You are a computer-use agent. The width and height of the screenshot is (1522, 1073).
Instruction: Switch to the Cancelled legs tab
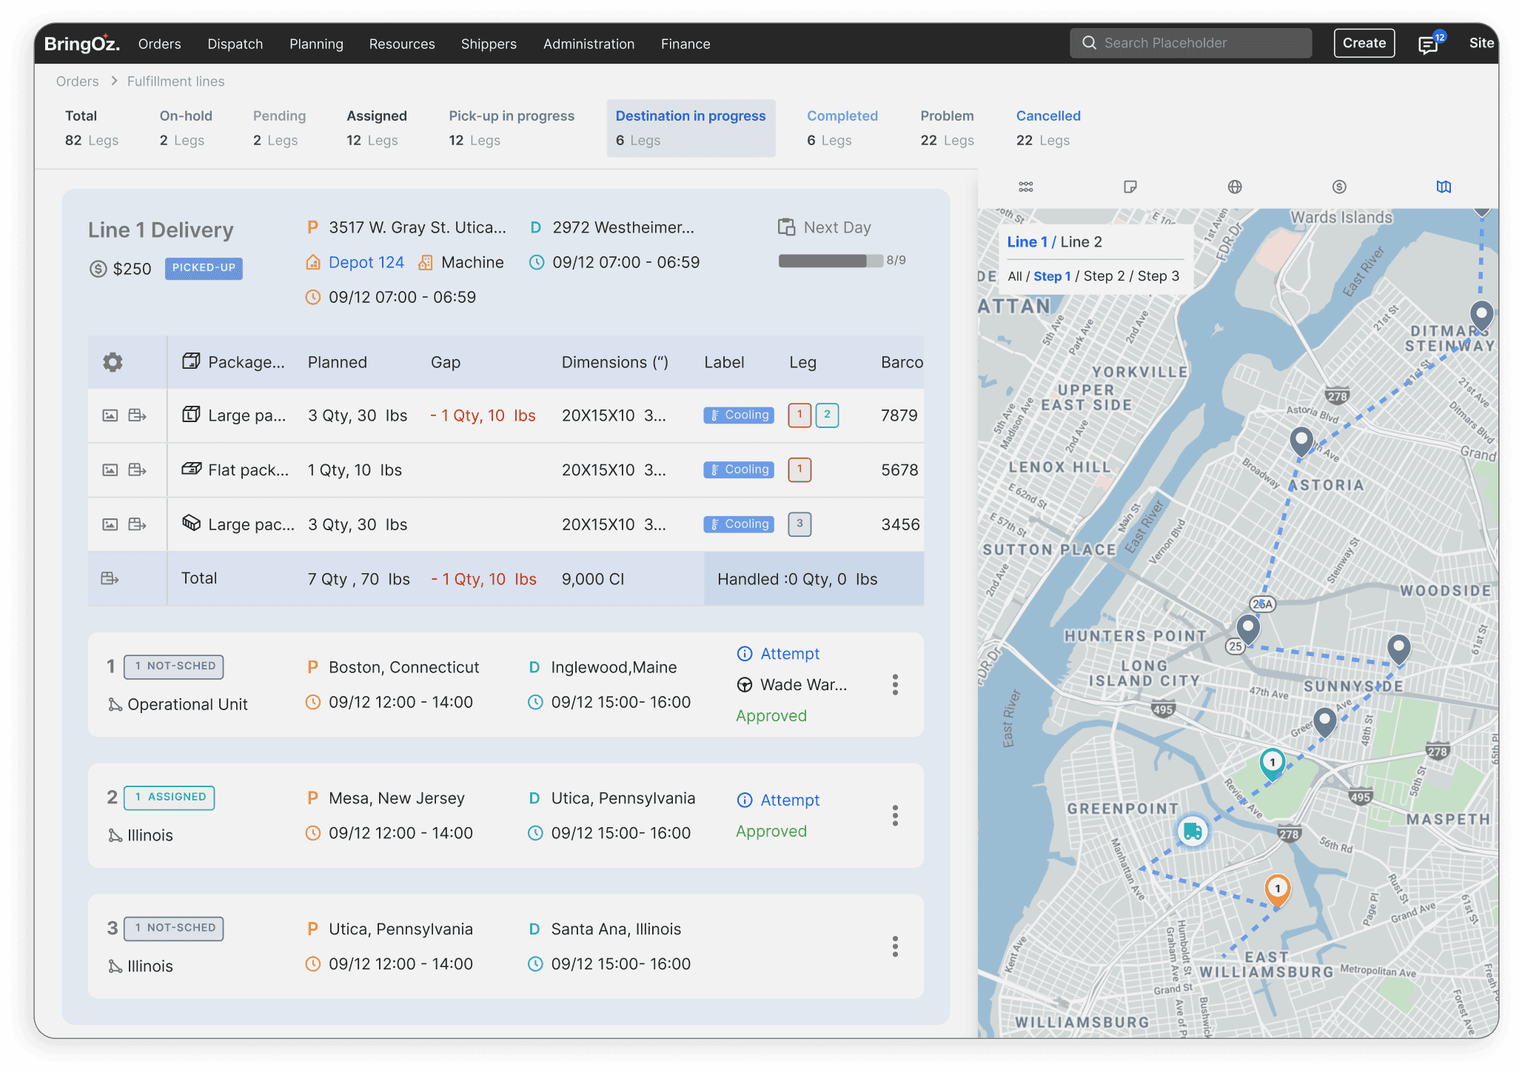tap(1048, 128)
